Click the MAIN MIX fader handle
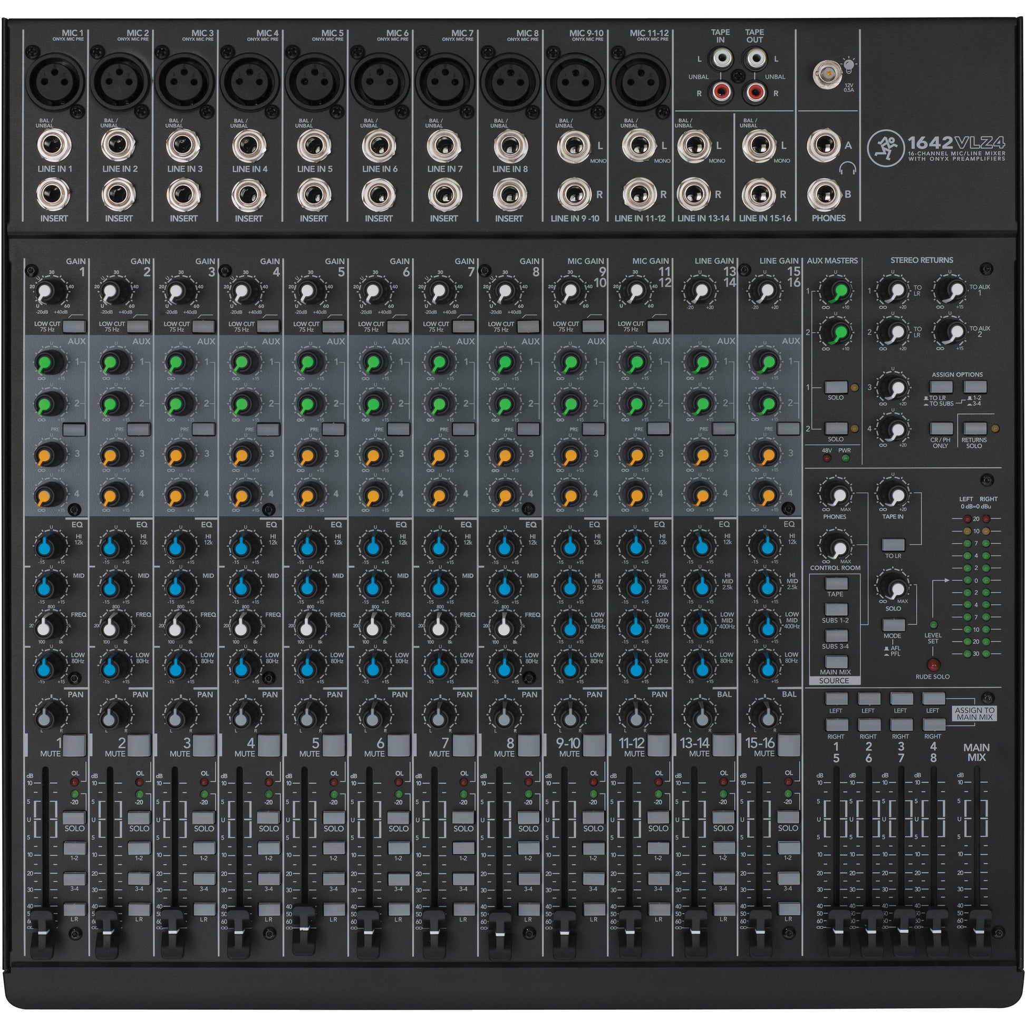The width and height of the screenshot is (1026, 1026). (x=980, y=933)
